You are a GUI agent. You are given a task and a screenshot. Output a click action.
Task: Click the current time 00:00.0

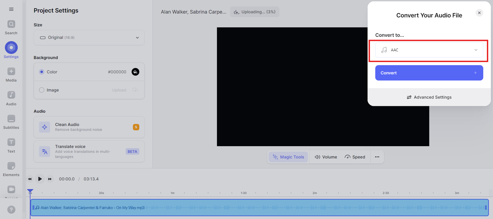[x=67, y=179]
